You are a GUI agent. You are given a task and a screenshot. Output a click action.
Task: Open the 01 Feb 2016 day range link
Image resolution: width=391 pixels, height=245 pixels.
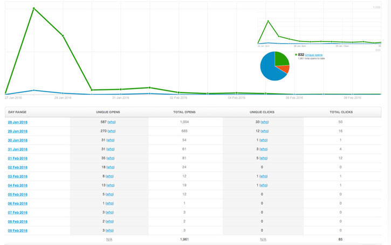[x=17, y=158]
